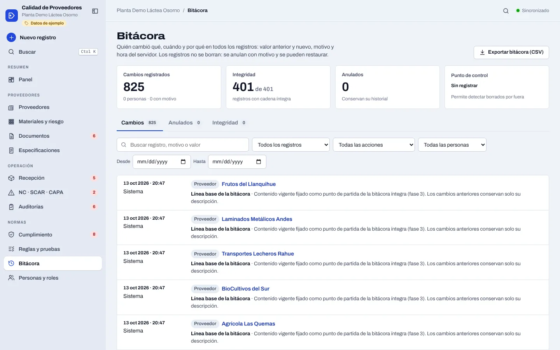Open the Todas las acciones dropdown

point(374,145)
